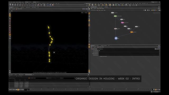
Task: Click the Ambient Light bulb icon
Action: (126, 5)
